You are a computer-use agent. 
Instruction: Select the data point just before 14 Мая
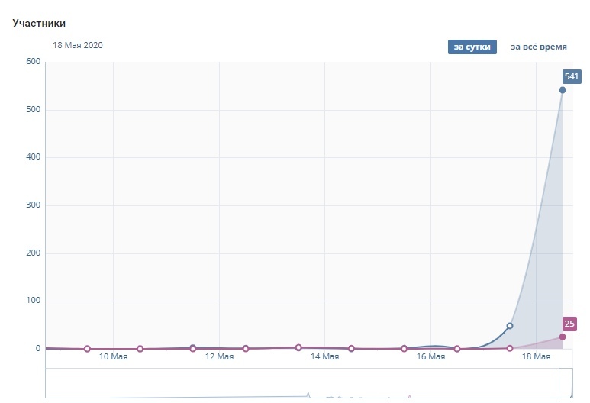click(298, 347)
